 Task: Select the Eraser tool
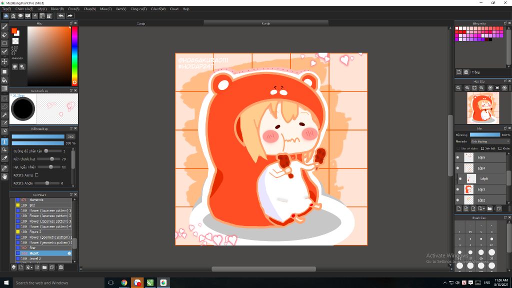(4, 35)
